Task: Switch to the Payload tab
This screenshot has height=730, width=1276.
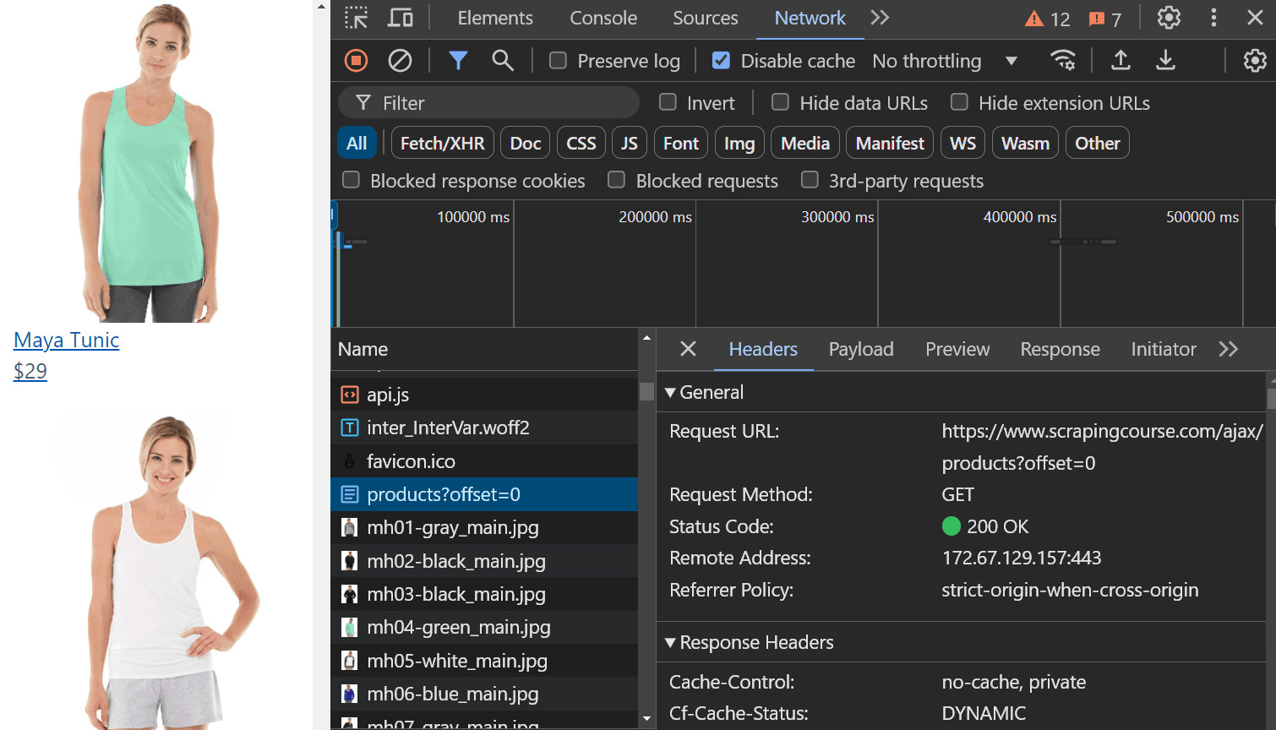Action: [x=861, y=349]
